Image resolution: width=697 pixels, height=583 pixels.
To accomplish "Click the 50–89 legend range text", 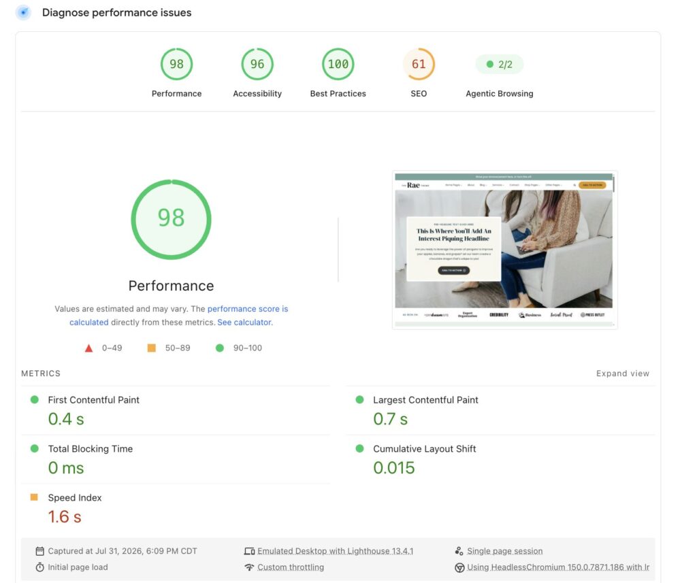I will (x=178, y=348).
